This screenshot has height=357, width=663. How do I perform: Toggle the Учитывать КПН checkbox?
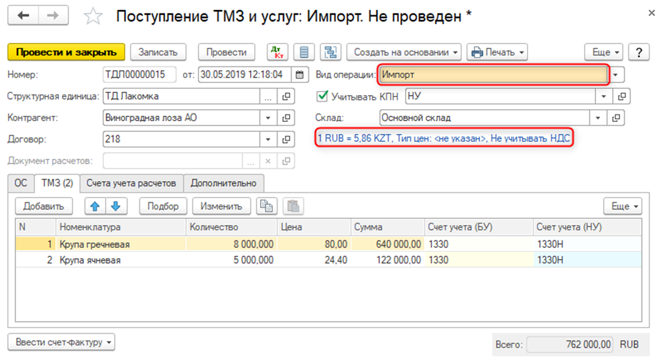[322, 96]
